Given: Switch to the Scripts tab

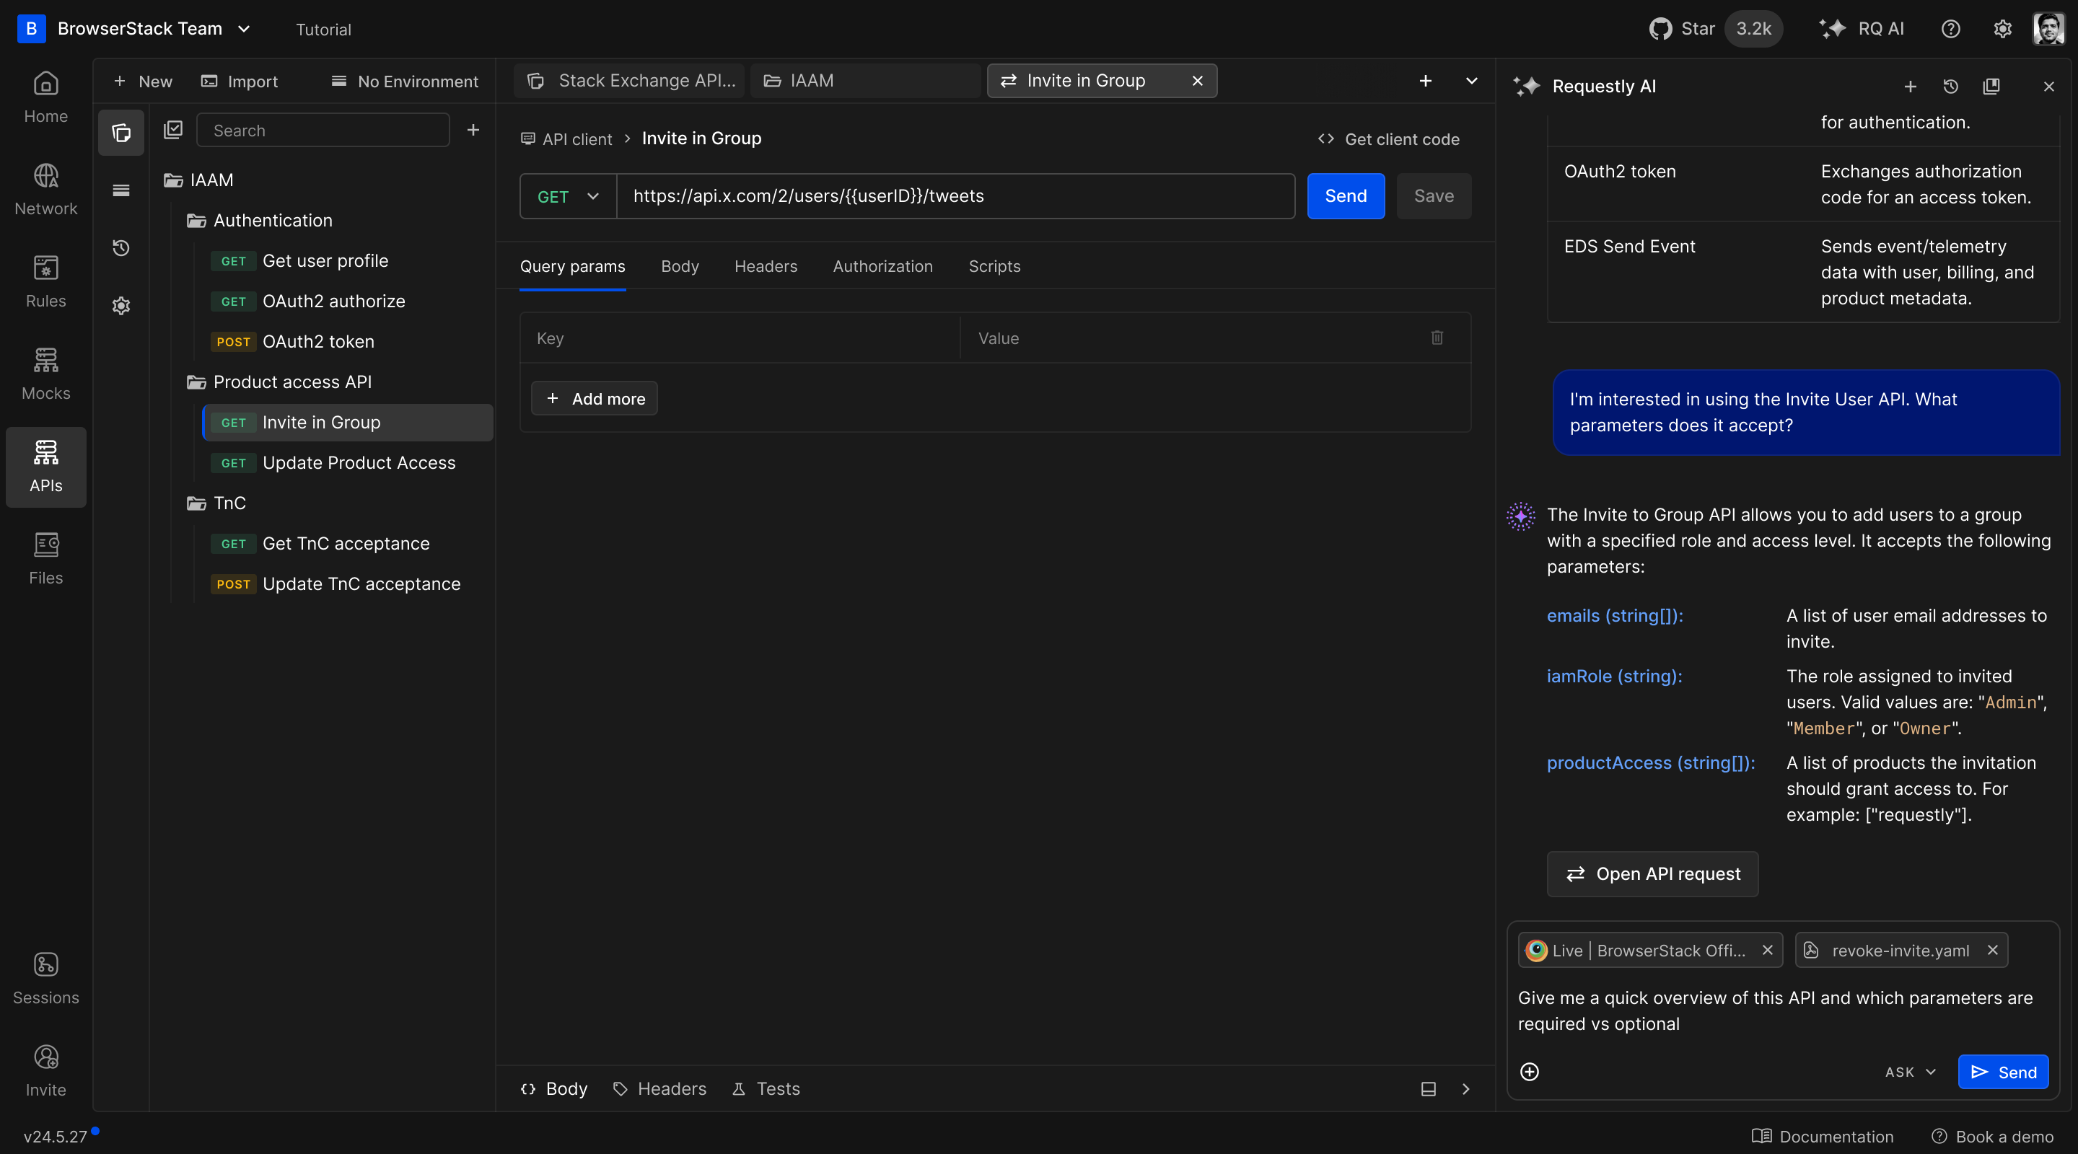Looking at the screenshot, I should click(994, 266).
